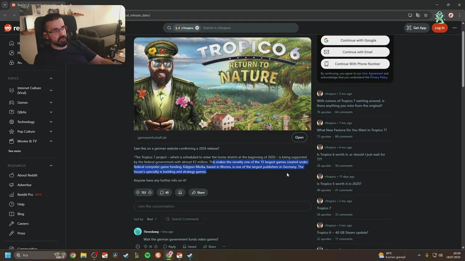Award Threedawg's comment
The height and width of the screenshot is (261, 465).
(189, 247)
